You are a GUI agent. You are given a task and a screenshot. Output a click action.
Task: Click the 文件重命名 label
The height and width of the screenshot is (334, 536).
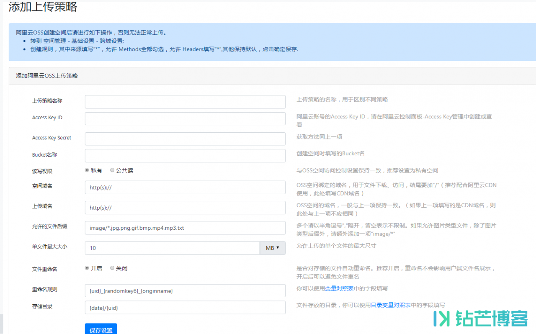point(45,269)
